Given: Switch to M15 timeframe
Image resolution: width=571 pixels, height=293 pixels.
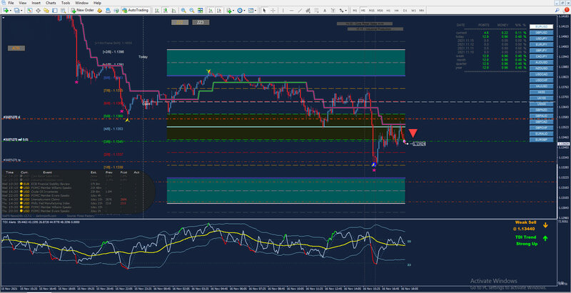Looking at the screenshot, I should (371, 11).
